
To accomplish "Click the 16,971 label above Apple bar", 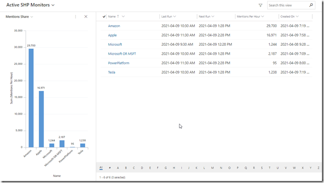I will [x=41, y=88].
